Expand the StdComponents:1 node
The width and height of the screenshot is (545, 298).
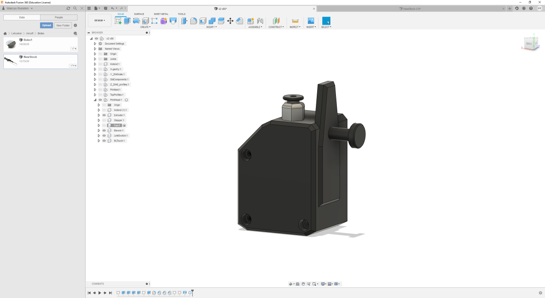tap(95, 79)
